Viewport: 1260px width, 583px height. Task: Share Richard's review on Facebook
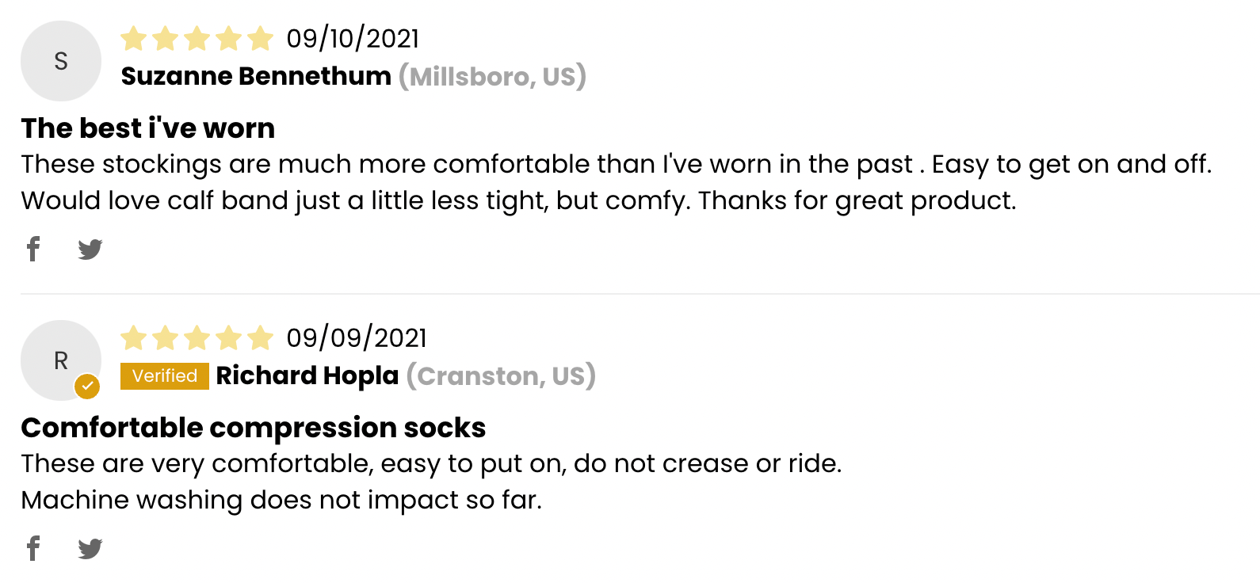tap(33, 548)
